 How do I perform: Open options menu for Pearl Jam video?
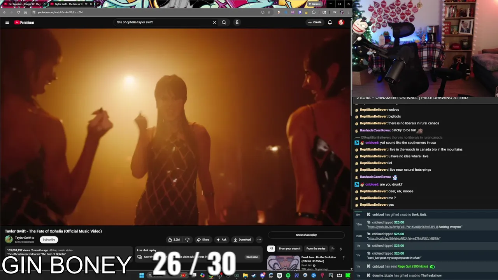pyautogui.click(x=344, y=258)
